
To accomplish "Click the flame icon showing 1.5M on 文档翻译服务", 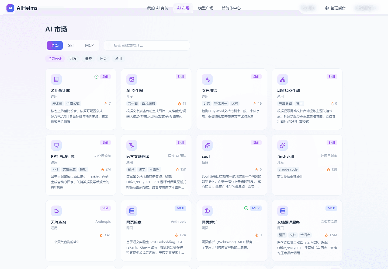I will [326, 235].
